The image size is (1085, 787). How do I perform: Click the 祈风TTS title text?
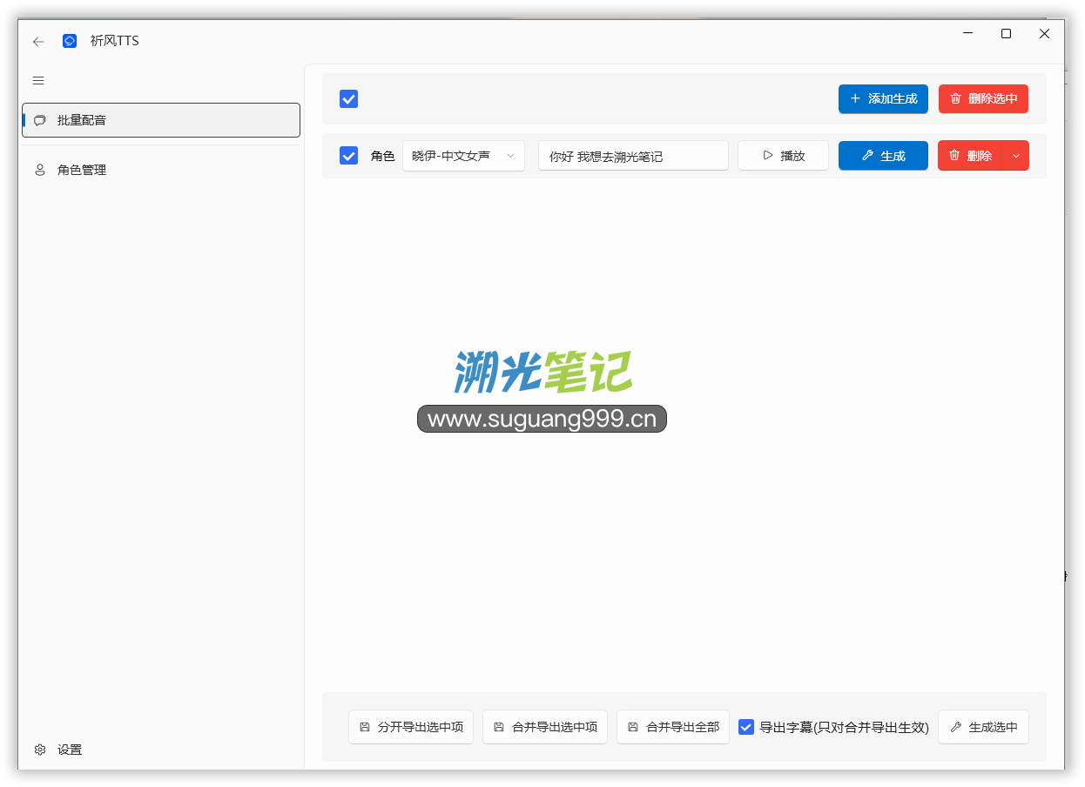point(114,41)
